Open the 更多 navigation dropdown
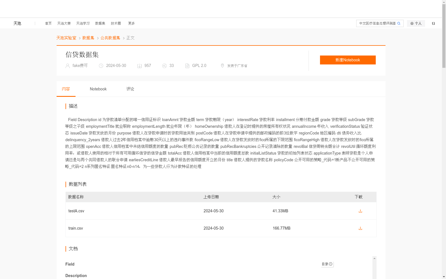446x279 pixels. coord(131,23)
